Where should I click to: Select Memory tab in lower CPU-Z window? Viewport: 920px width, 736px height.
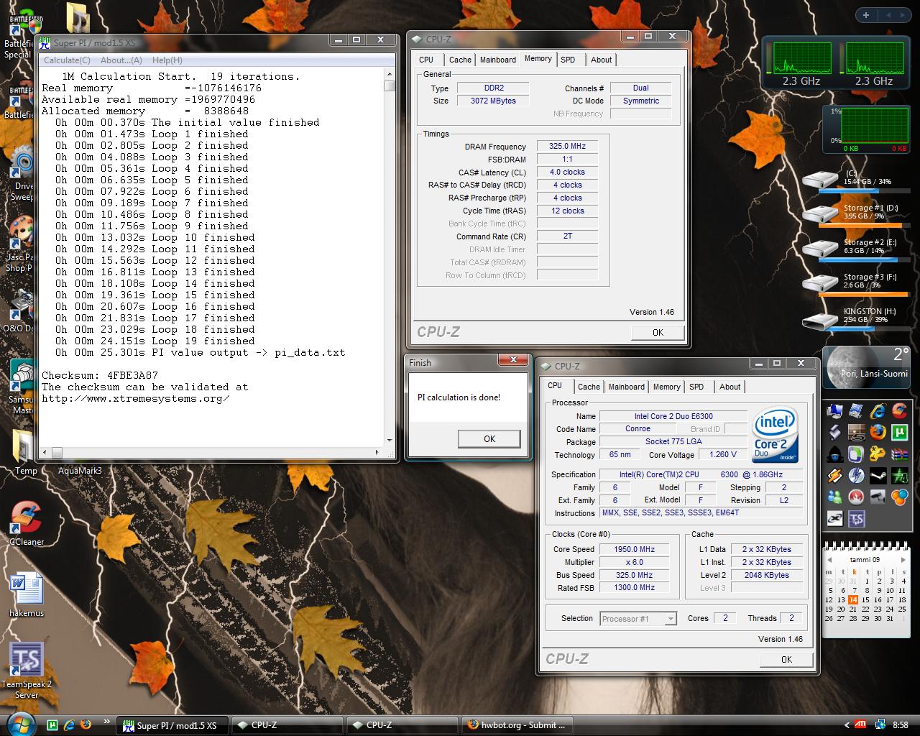pos(666,387)
